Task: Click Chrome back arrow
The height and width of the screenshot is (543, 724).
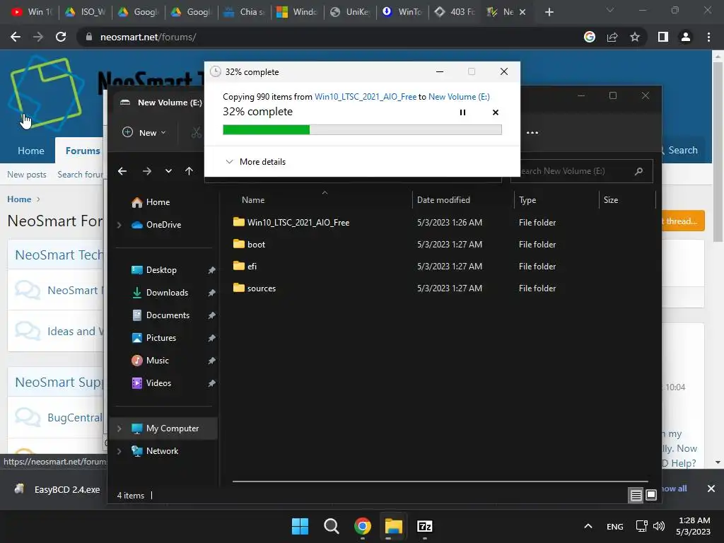Action: click(x=16, y=37)
